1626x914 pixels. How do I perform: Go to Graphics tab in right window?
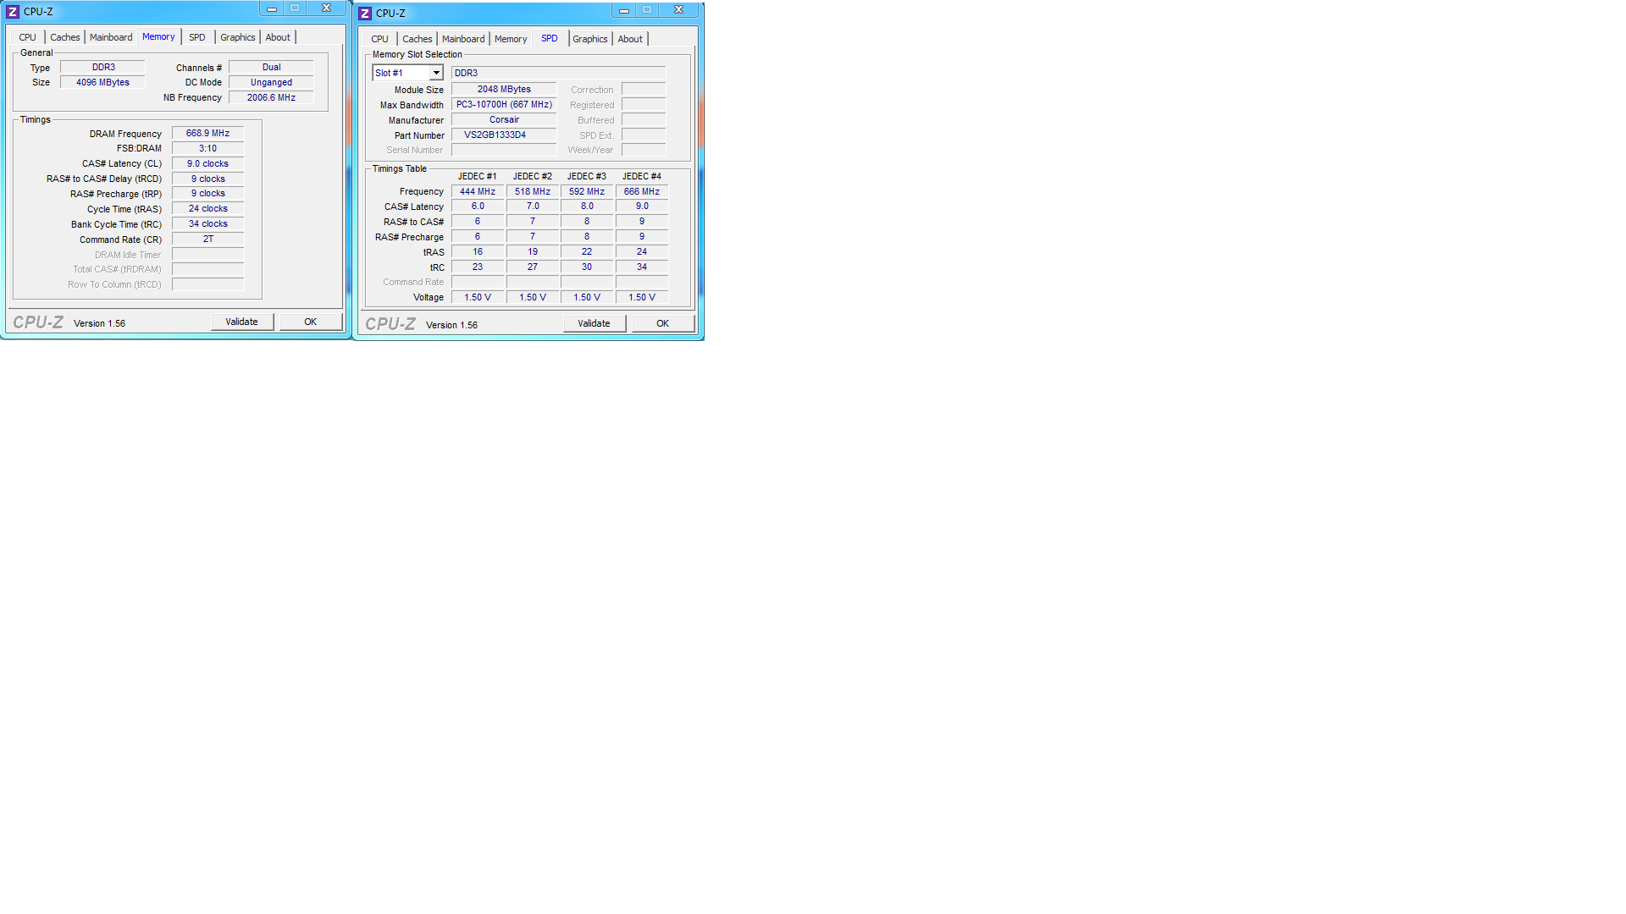pyautogui.click(x=589, y=39)
